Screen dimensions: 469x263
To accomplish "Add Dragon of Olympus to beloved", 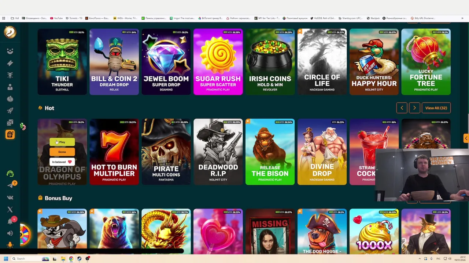I will pyautogui.click(x=62, y=162).
